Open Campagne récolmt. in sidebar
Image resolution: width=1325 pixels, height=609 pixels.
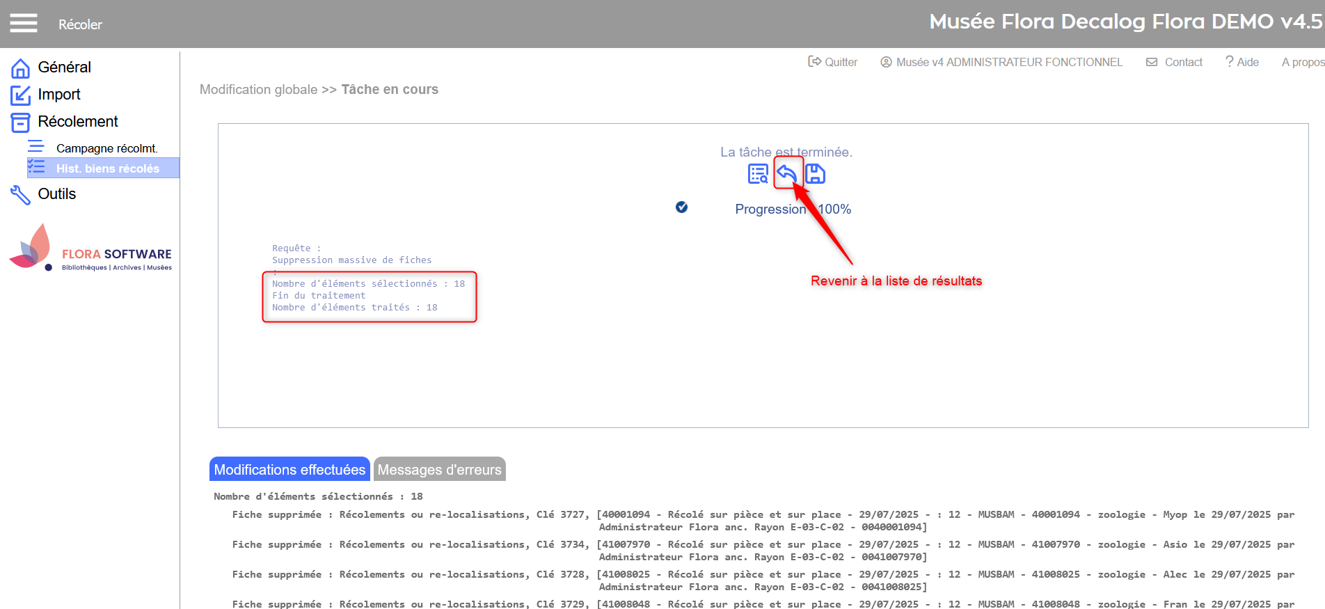click(x=106, y=148)
